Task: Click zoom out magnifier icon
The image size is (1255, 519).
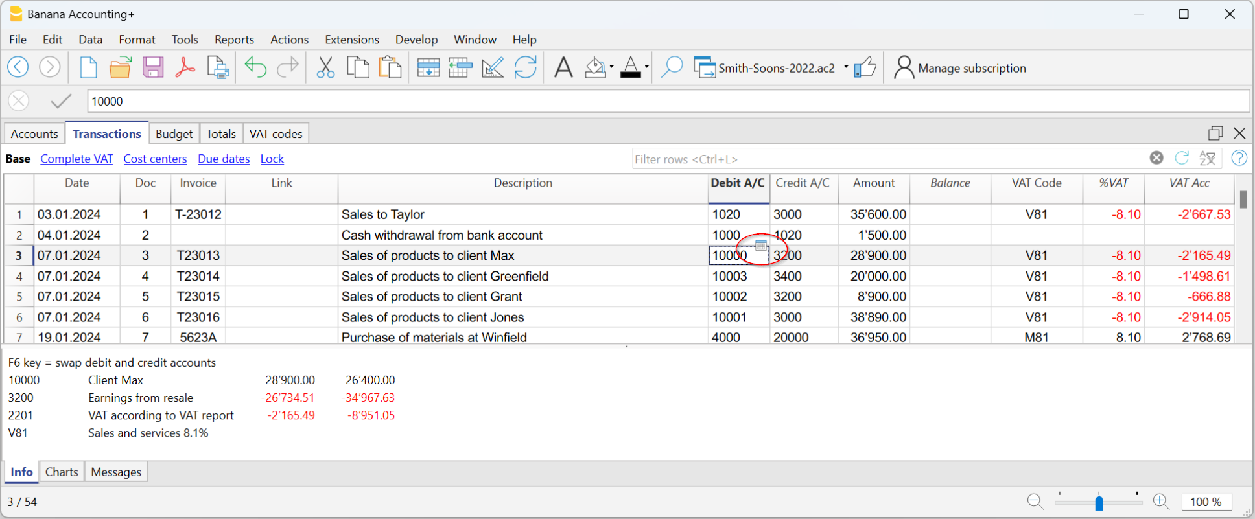Action: [1035, 502]
